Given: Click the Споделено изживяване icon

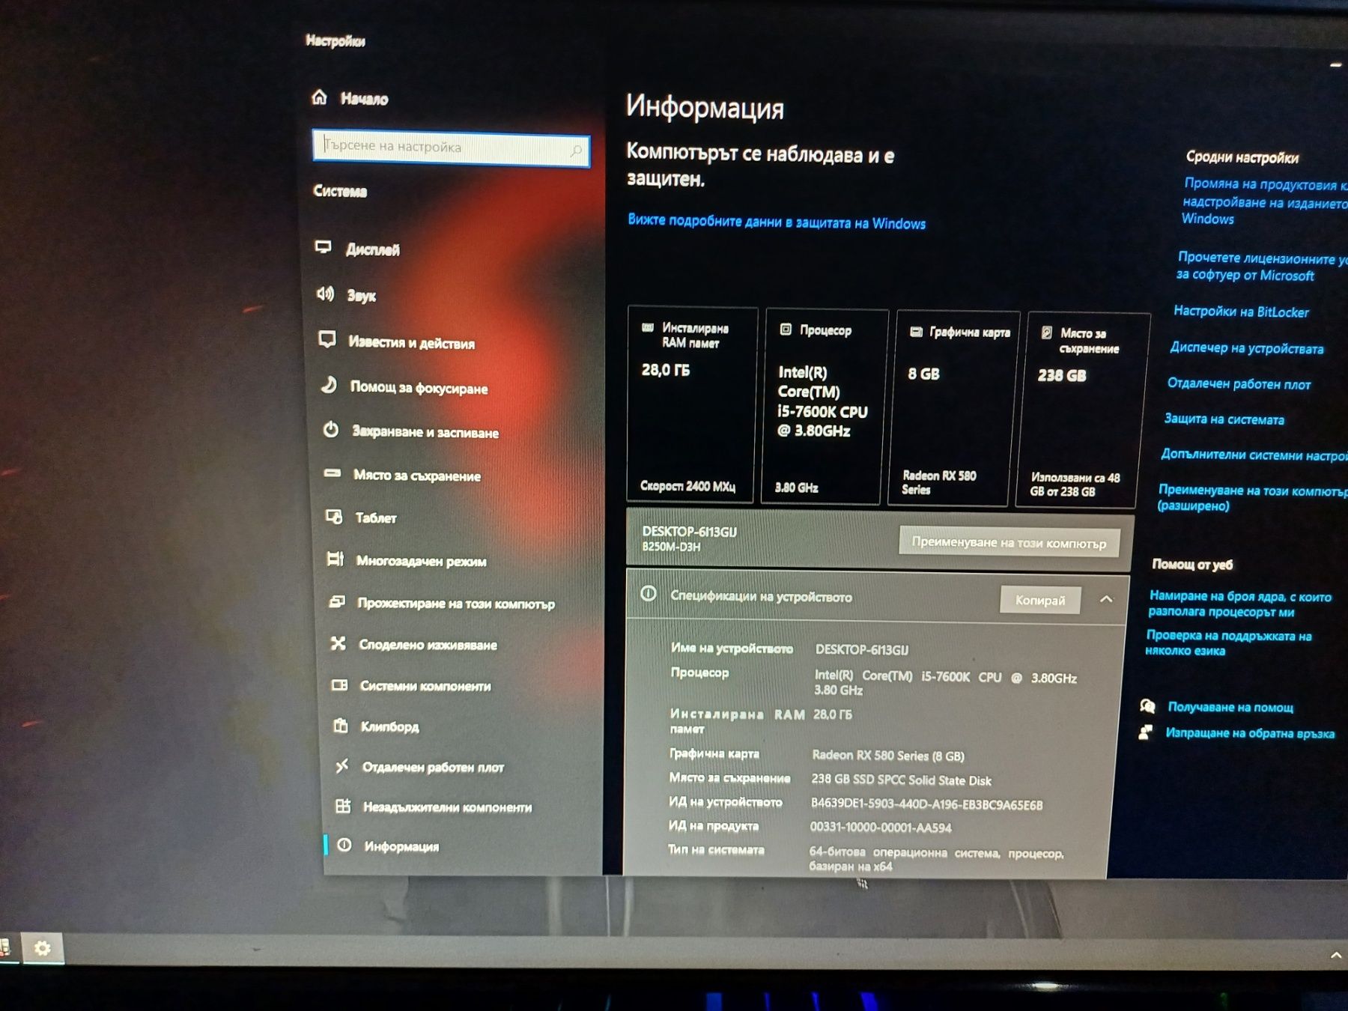Looking at the screenshot, I should 338,643.
